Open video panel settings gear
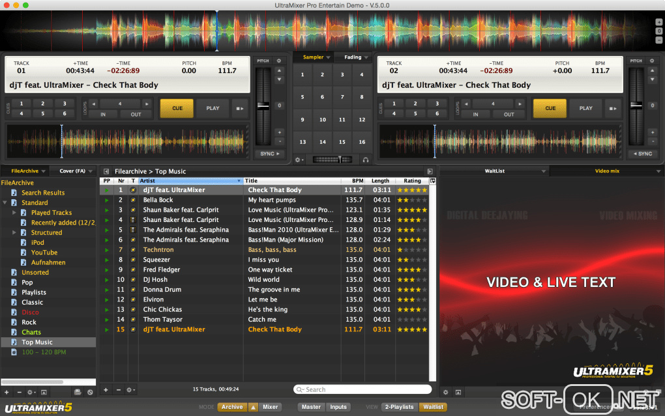The height and width of the screenshot is (416, 665). coord(446,393)
